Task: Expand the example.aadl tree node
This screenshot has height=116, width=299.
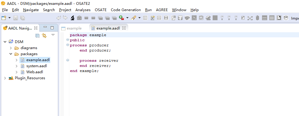Action: tap(17, 60)
